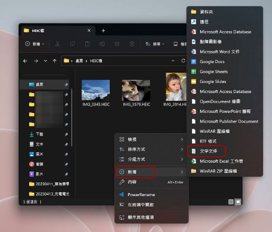The width and height of the screenshot is (272, 232).
Task: Toggle pin on 桌面 quick access item
Action: pos(66,84)
